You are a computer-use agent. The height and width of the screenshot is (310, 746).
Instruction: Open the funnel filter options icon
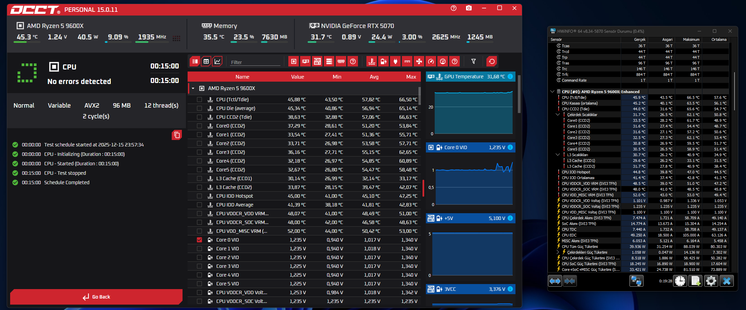click(474, 61)
